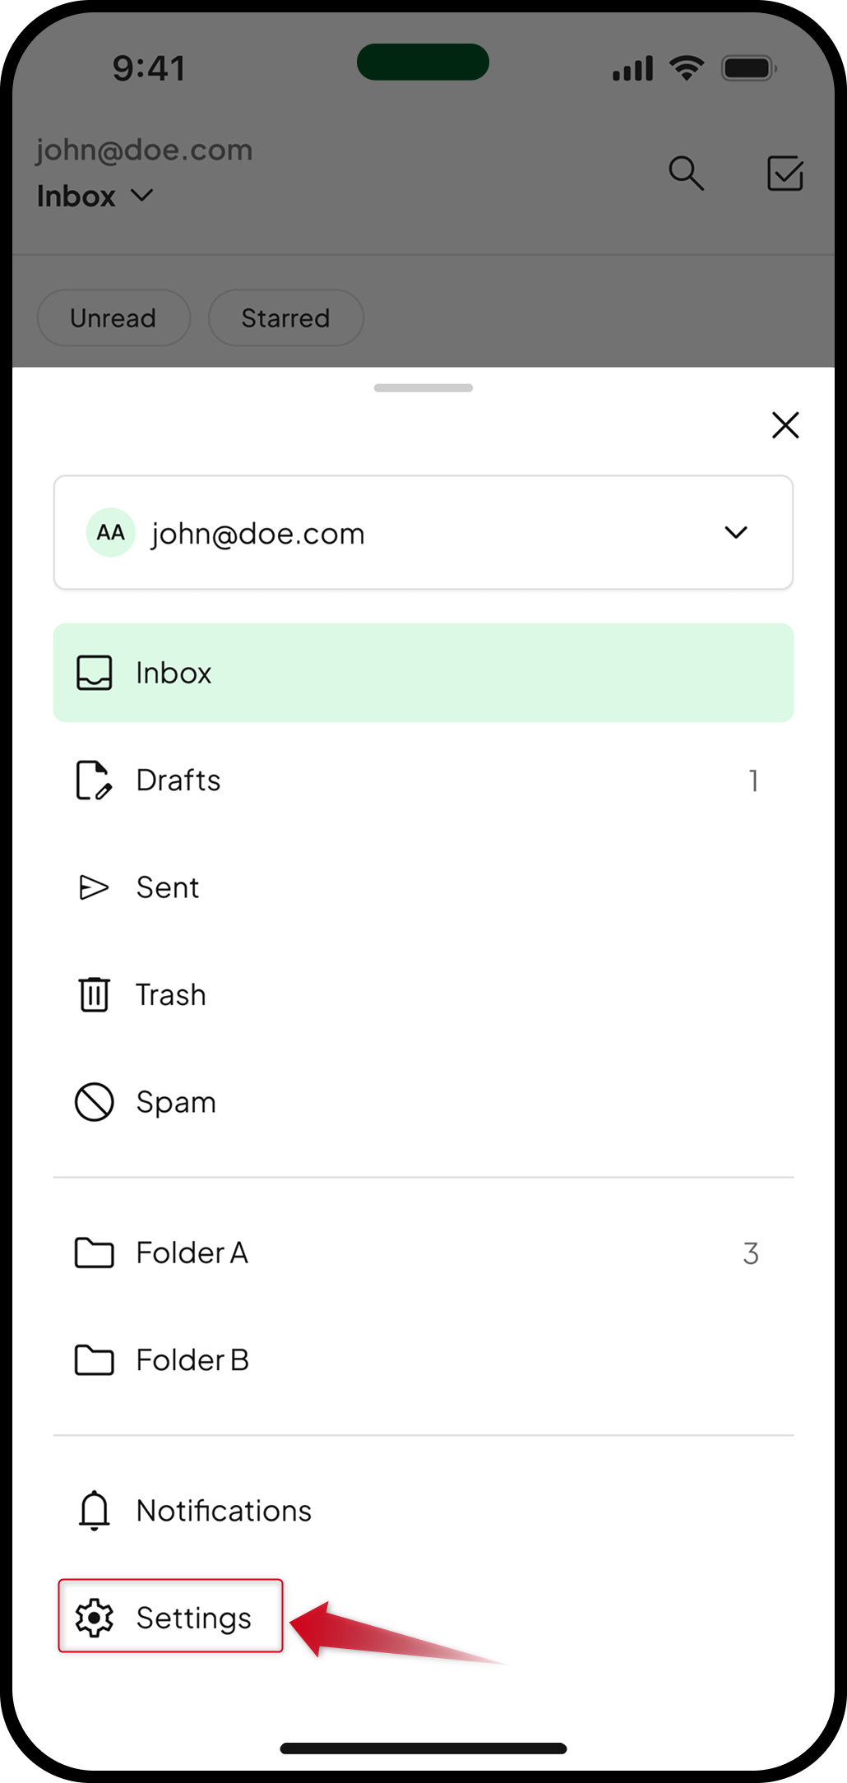Tap the select-messages checkmark icon
The width and height of the screenshot is (847, 1783).
[x=785, y=173]
